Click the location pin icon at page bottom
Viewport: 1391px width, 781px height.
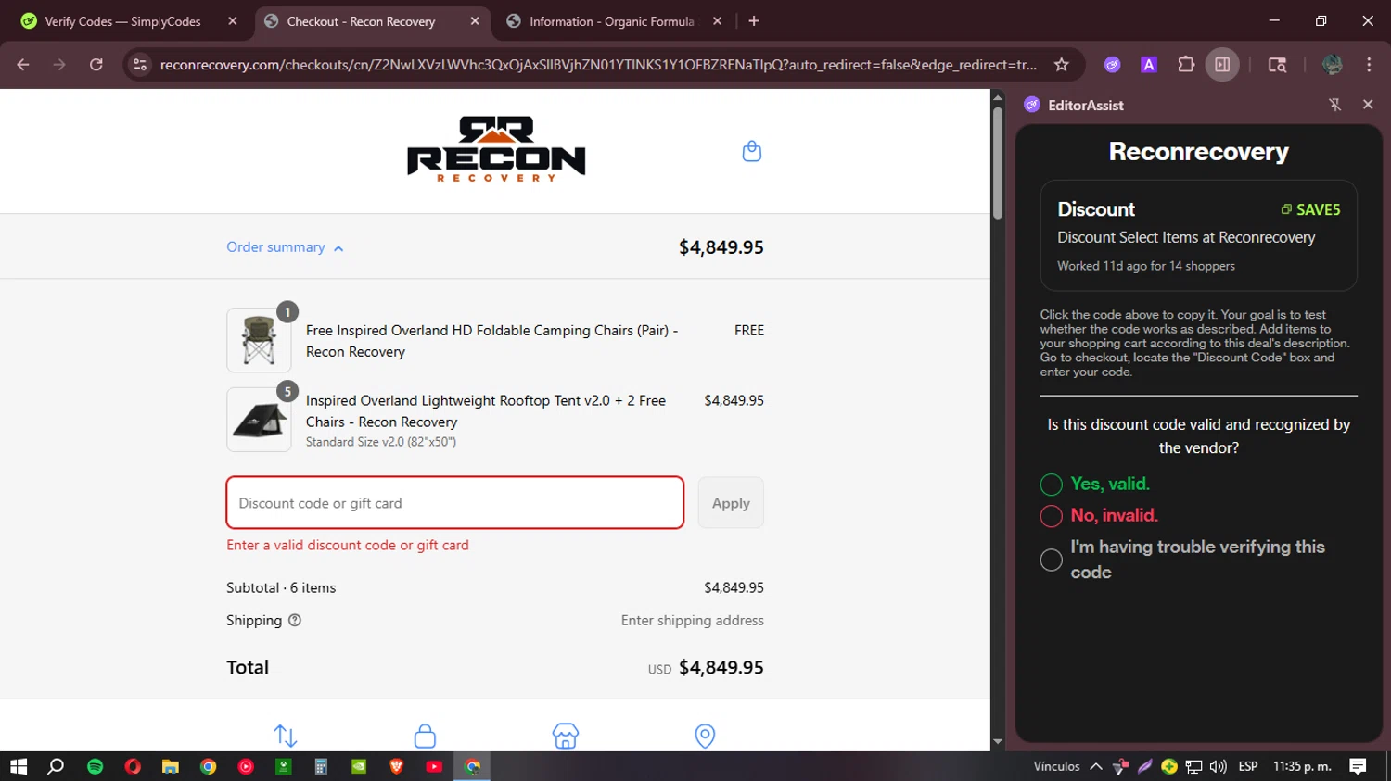tap(705, 736)
